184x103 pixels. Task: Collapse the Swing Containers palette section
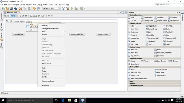coord(129,15)
